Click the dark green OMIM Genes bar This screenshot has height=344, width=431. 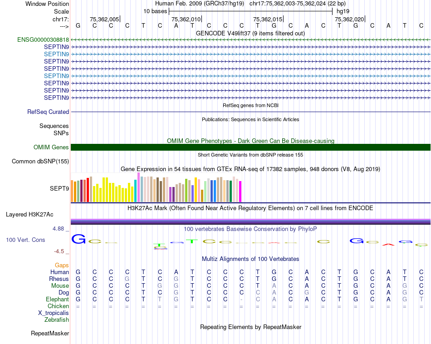point(250,147)
